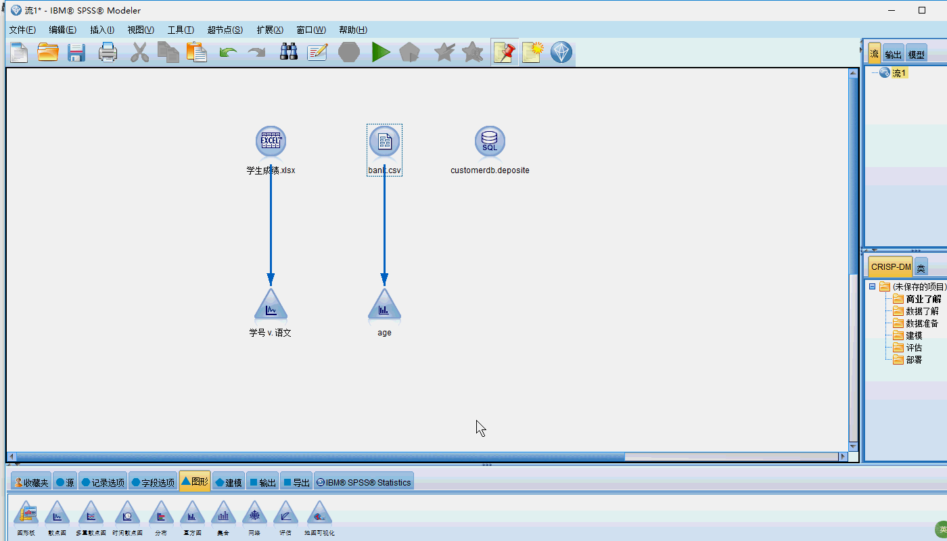Viewport: 947px width, 541px height.
Task: Click the grey pentagon run-selection icon
Action: 410,52
